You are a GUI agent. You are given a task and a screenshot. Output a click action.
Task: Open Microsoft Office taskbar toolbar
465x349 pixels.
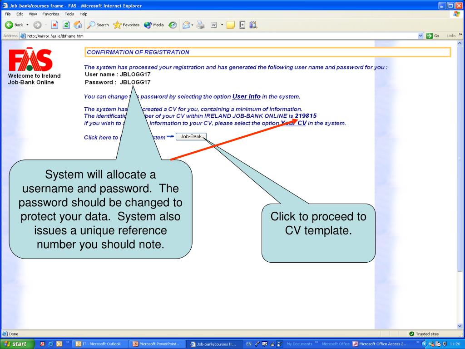coord(336,344)
